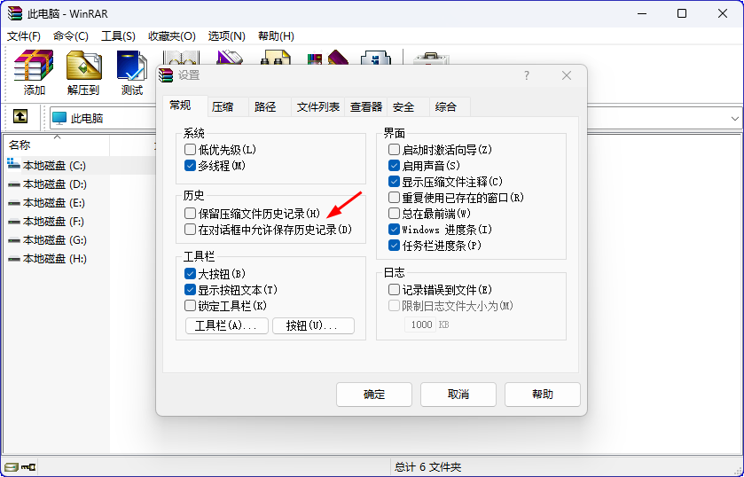Select 本地磁盘 (G:) row text
The image size is (744, 477).
pos(55,240)
